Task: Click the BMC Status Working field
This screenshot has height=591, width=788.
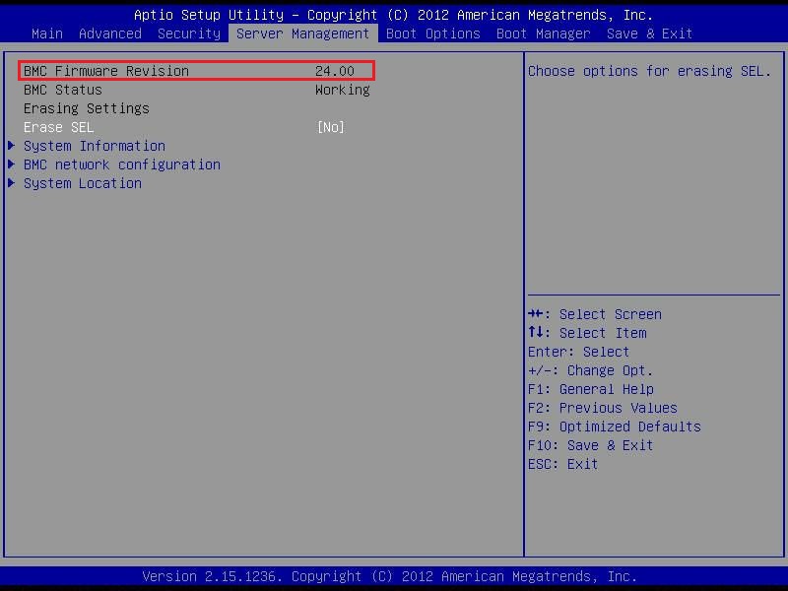Action: point(342,89)
